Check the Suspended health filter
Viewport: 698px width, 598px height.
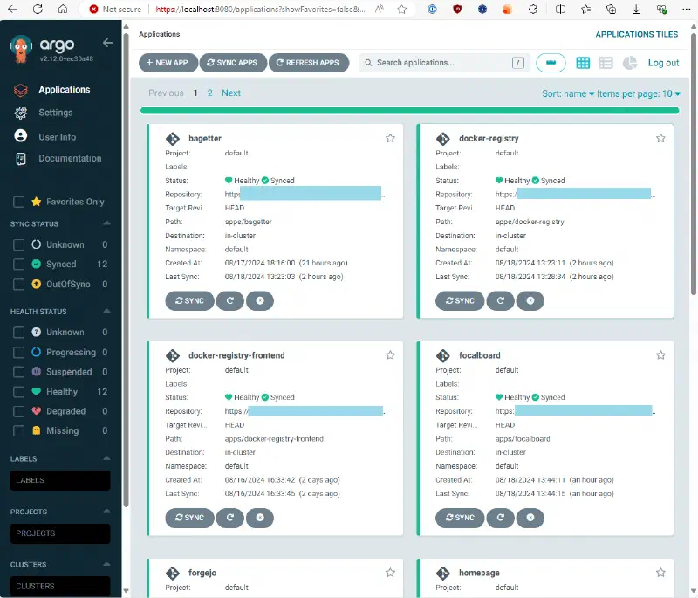(x=18, y=372)
